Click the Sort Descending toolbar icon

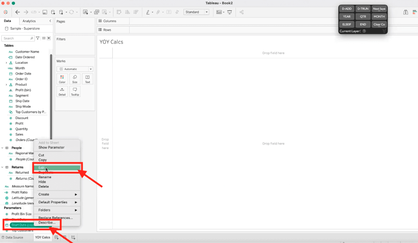pos(136,11)
